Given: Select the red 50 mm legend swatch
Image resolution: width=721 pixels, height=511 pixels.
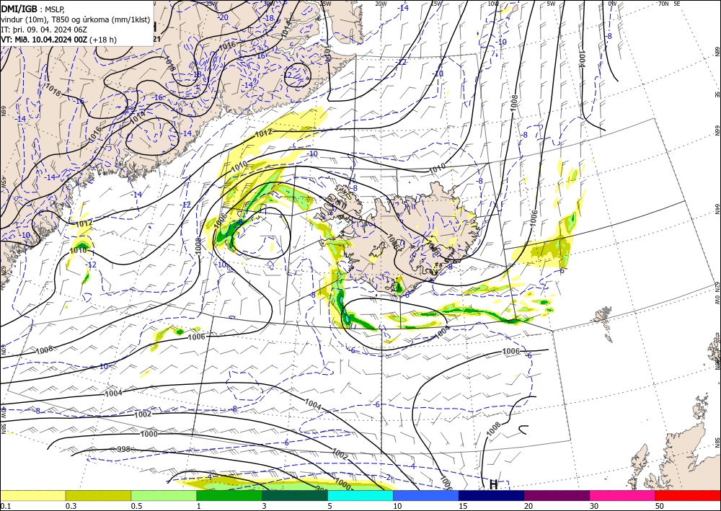Looking at the screenshot, I should click(688, 495).
